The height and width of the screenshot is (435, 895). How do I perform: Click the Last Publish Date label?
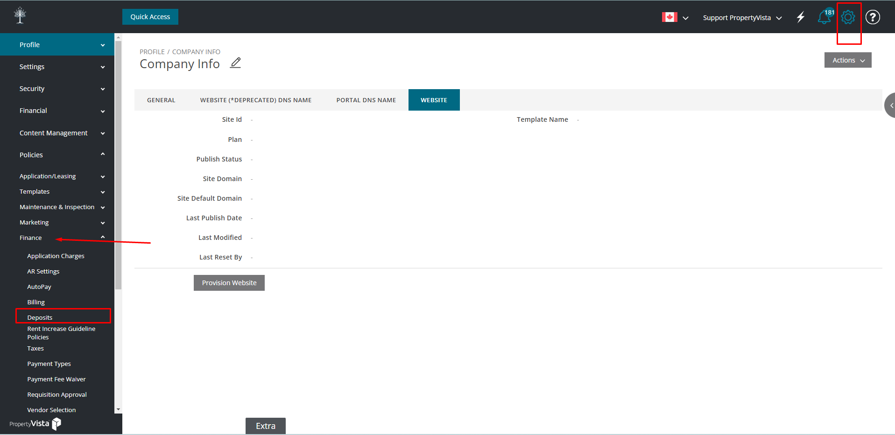tap(214, 218)
